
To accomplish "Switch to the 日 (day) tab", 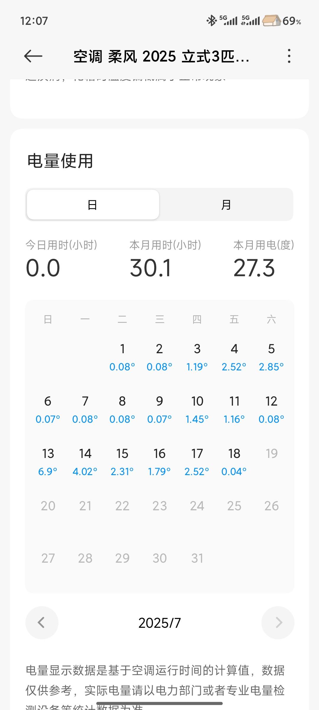I will pyautogui.click(x=93, y=205).
